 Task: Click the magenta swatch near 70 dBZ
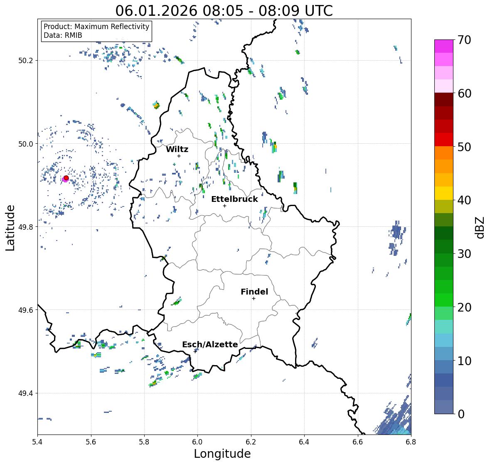pyautogui.click(x=444, y=46)
